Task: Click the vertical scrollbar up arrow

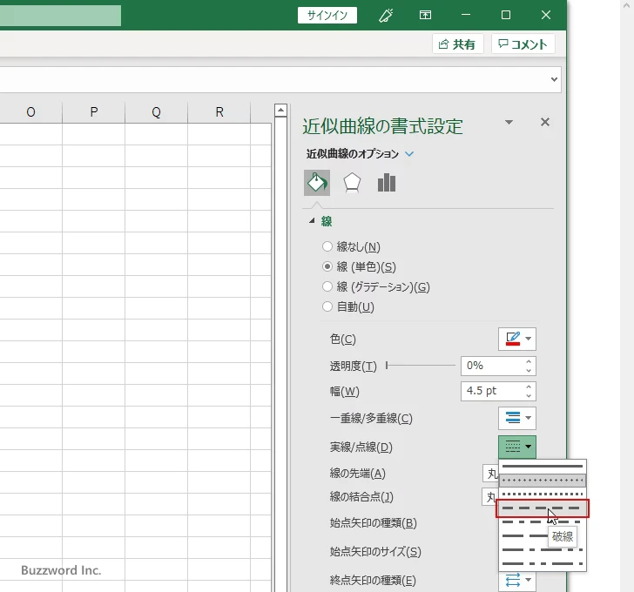Action: 280,111
